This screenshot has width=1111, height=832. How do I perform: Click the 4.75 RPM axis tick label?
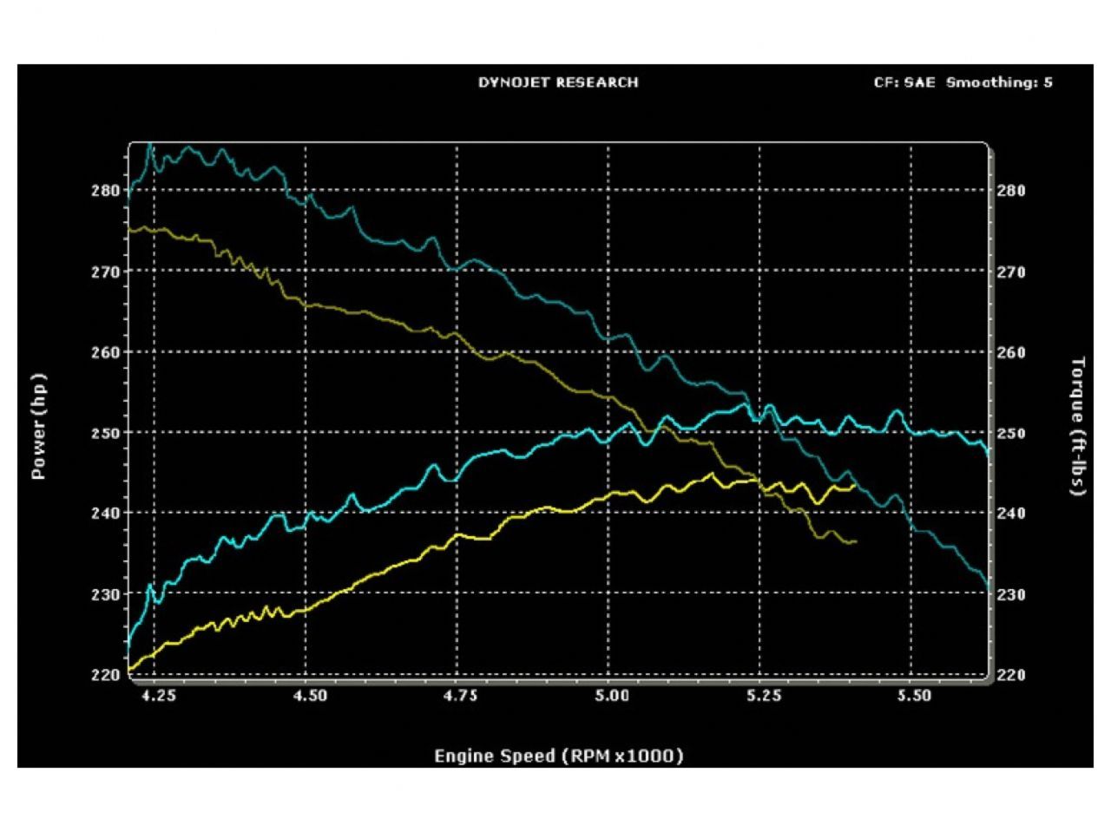tap(460, 695)
